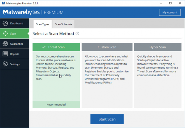Image resolution: width=185 pixels, height=128 pixels.
Task: Open Settings with the gear icon
Action: 5,64
